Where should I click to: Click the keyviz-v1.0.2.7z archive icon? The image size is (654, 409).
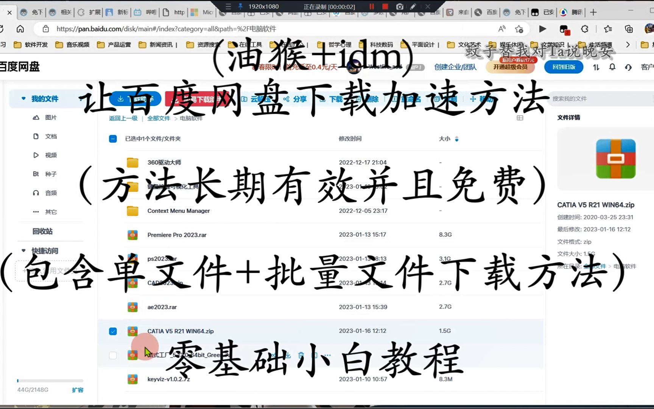pyautogui.click(x=132, y=379)
